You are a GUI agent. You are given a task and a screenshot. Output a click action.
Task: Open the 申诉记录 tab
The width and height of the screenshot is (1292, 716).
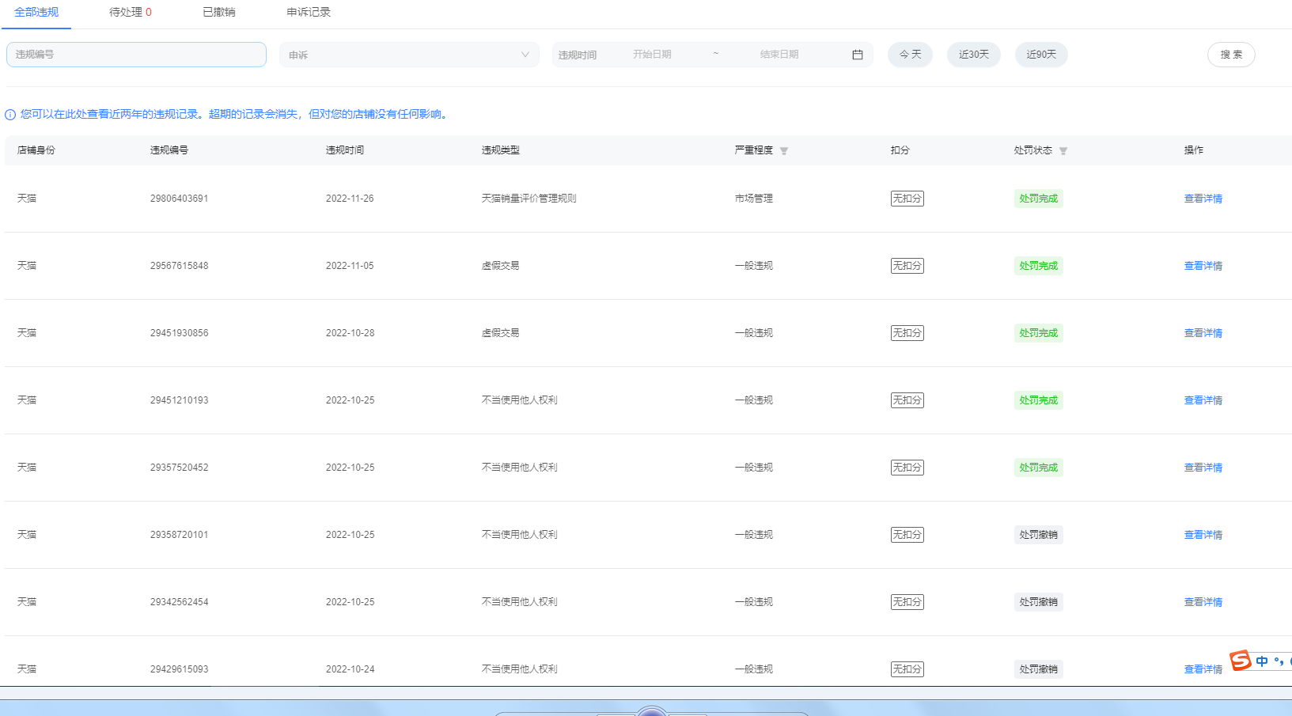309,12
